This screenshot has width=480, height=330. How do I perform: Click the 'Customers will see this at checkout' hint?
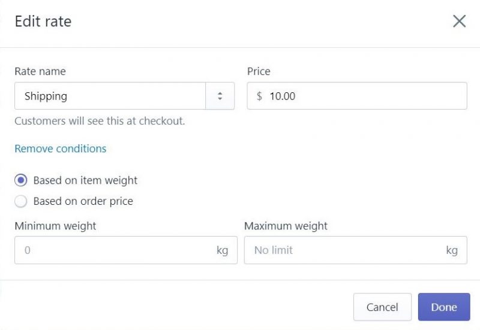(x=100, y=121)
